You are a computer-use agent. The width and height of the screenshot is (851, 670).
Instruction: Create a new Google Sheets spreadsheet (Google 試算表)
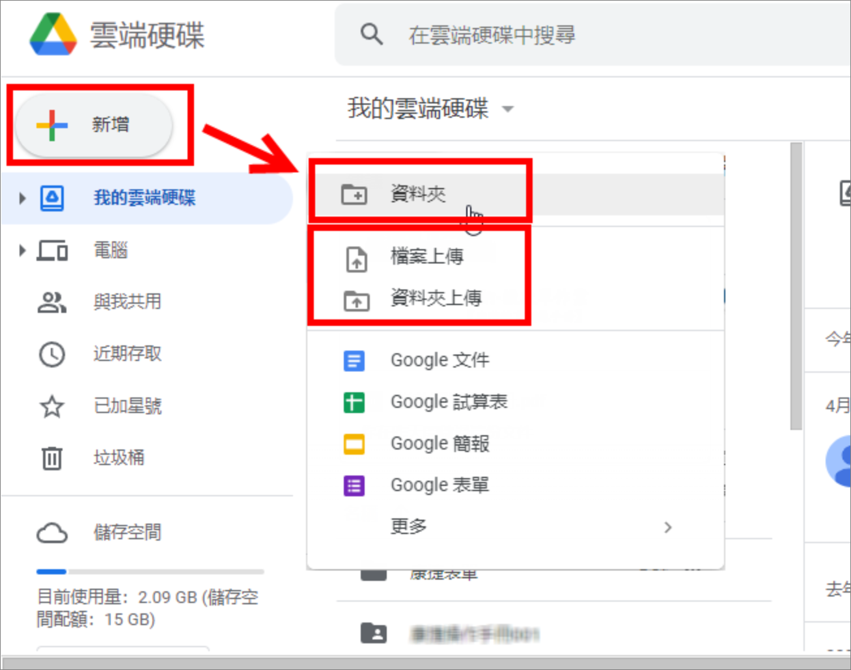click(448, 402)
